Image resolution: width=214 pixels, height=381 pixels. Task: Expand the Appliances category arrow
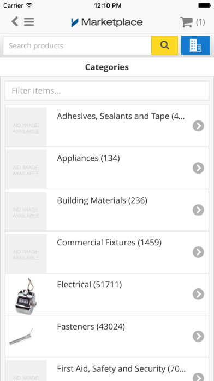(x=198, y=168)
